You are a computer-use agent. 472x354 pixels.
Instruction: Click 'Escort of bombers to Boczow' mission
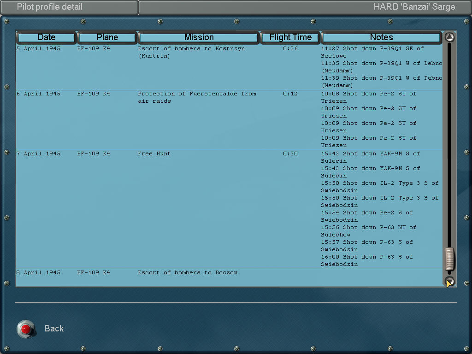[188, 272]
